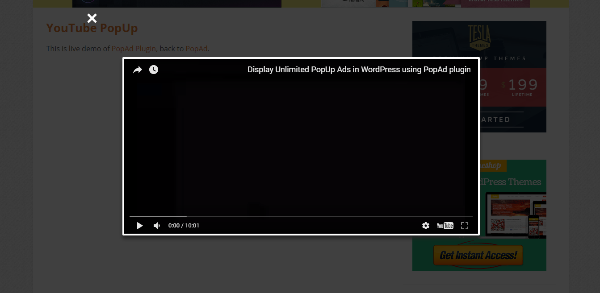
Task: Seek using the video progress bar
Action: point(300,216)
